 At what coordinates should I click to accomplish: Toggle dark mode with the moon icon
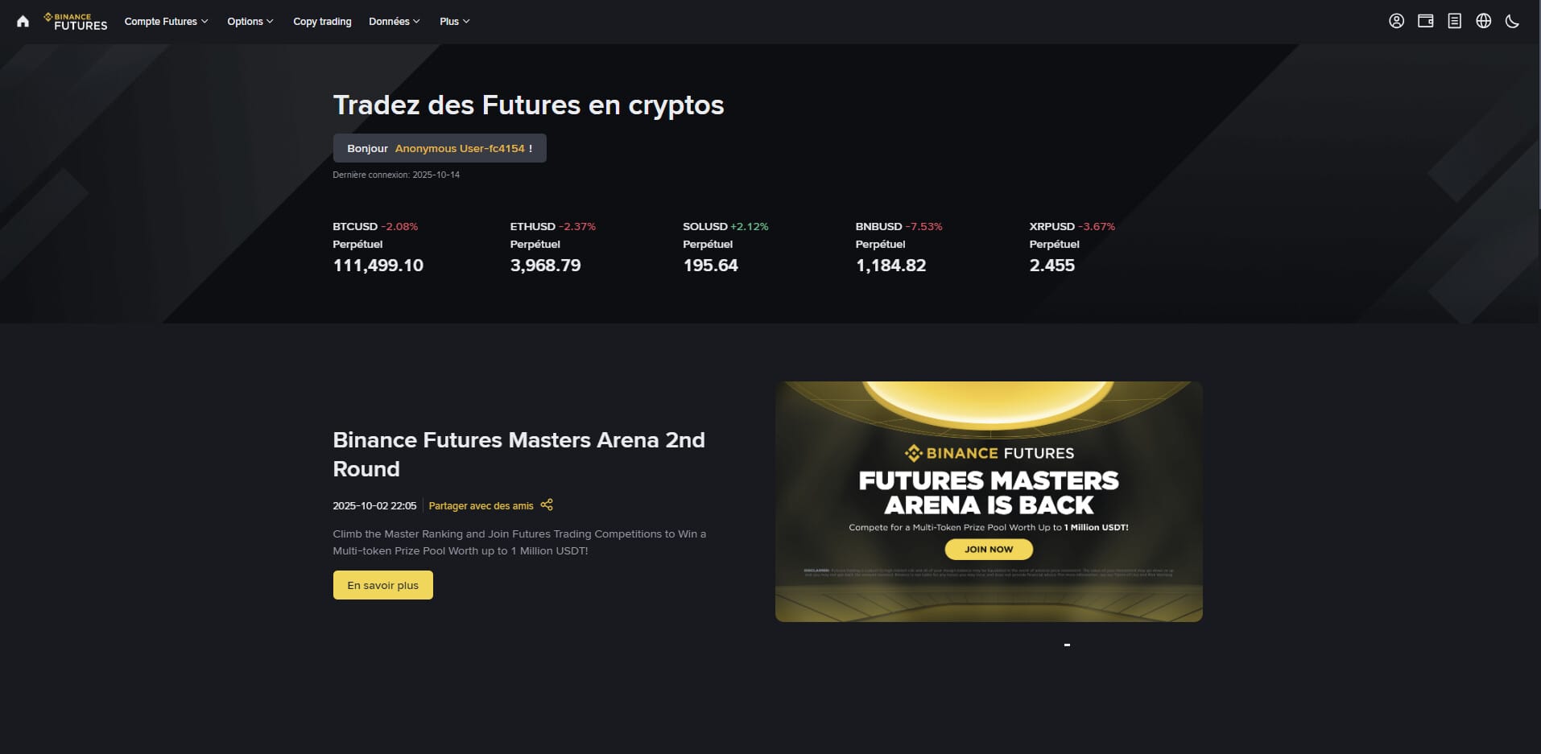click(1510, 21)
